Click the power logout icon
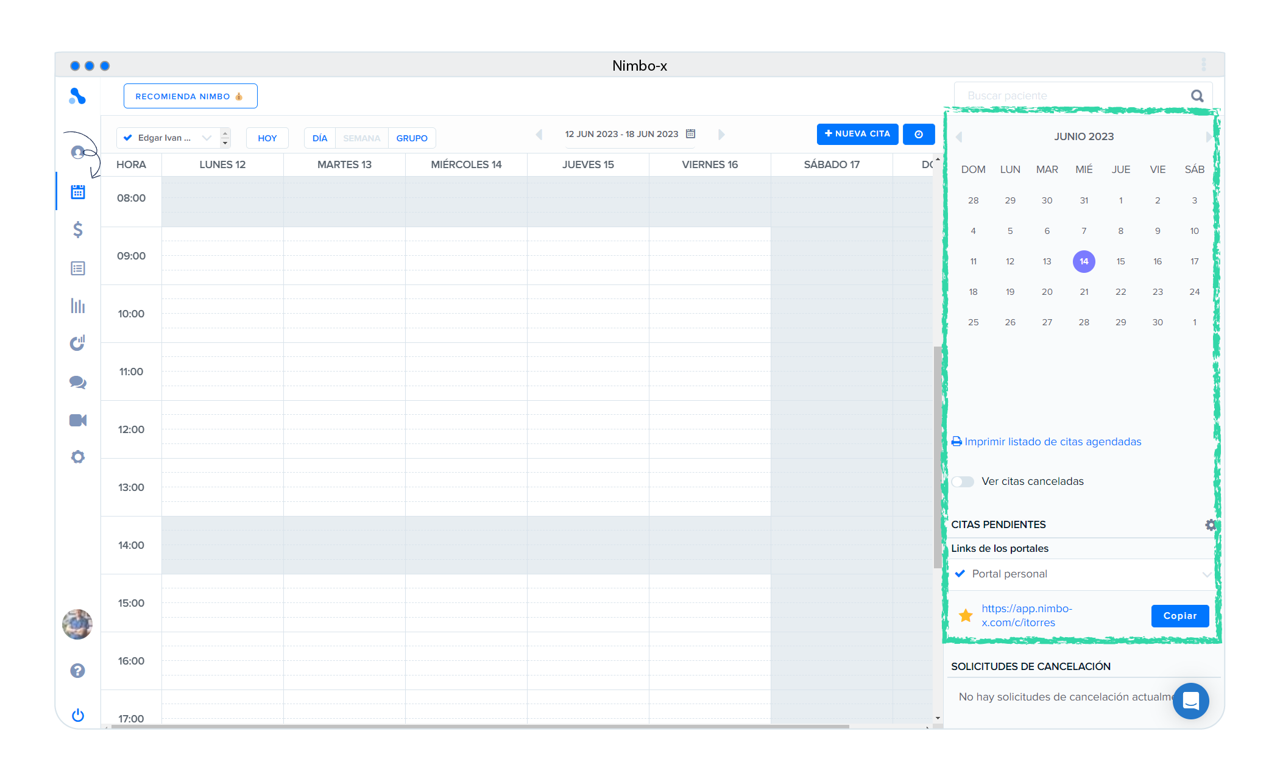The height and width of the screenshot is (762, 1280). point(77,715)
